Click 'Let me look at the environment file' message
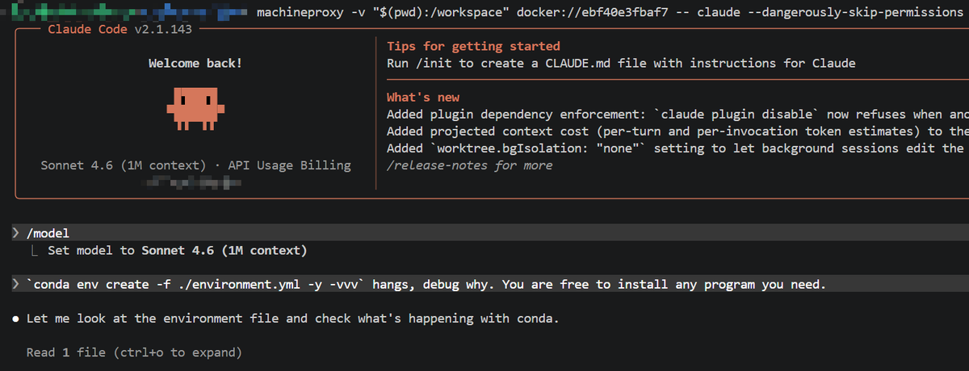This screenshot has height=371, width=969. click(x=292, y=319)
